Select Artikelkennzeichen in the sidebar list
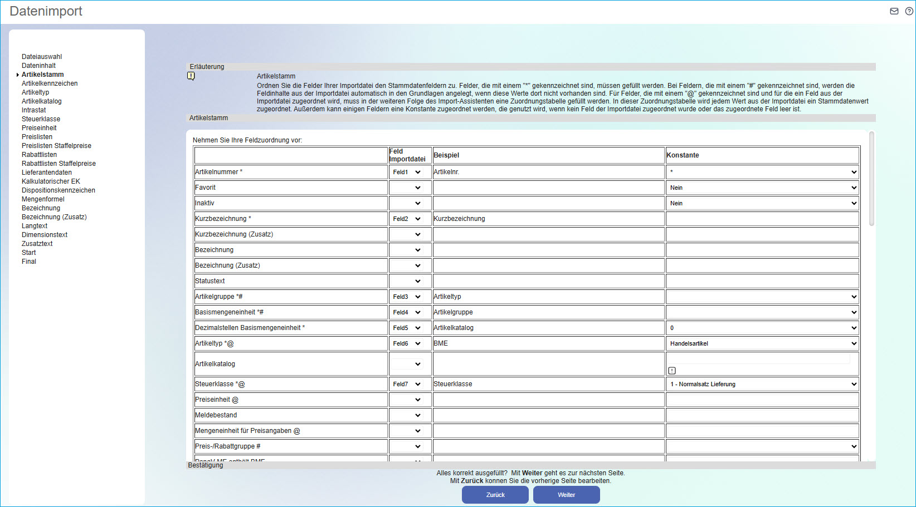The height and width of the screenshot is (507, 916). 50,83
